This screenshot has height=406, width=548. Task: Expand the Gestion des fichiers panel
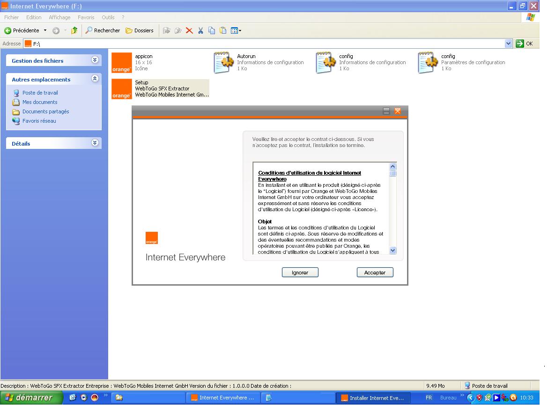pyautogui.click(x=95, y=60)
